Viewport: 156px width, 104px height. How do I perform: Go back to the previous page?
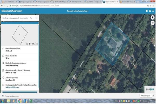2,5
